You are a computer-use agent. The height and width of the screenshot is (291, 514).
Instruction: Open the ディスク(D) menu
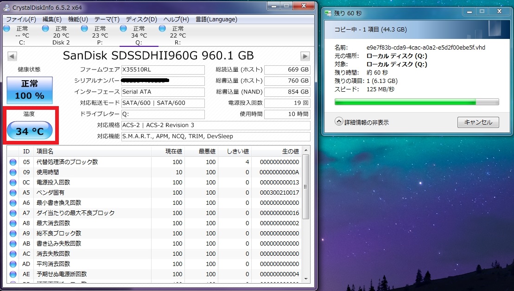(141, 19)
